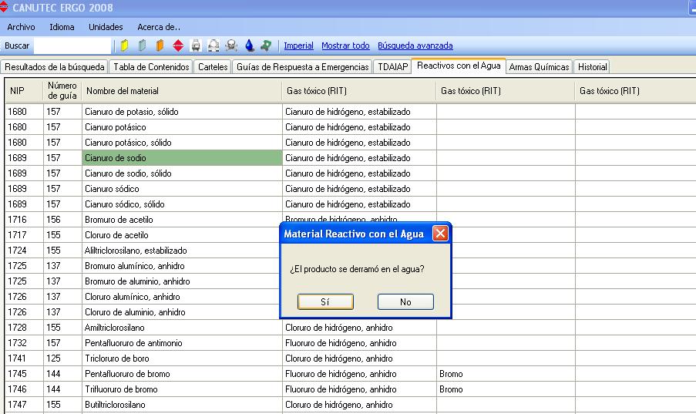The image size is (696, 414).
Task: Click Bromo cell in Pentafluoruro de bromo row
Action: point(506,374)
